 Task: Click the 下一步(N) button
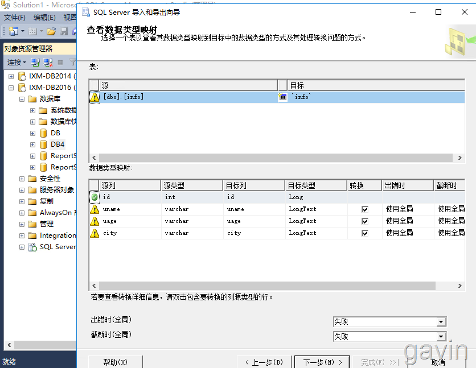click(x=322, y=362)
